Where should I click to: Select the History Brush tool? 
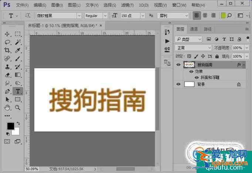tap(18, 67)
